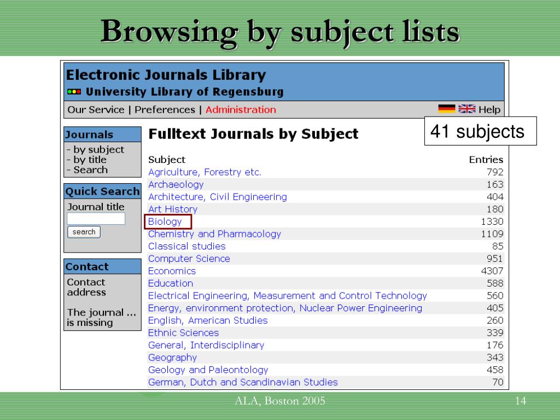Open the Education subject
Image resolution: width=560 pixels, height=420 pixels.
coord(171,283)
